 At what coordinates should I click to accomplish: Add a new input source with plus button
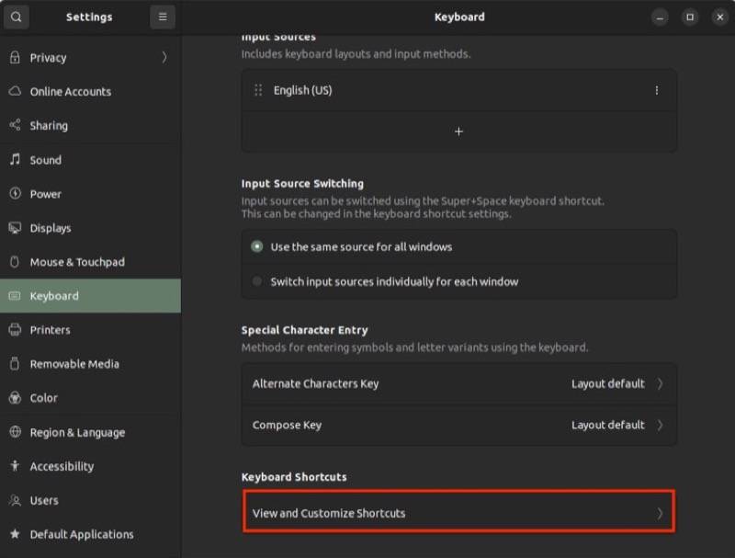pos(458,131)
